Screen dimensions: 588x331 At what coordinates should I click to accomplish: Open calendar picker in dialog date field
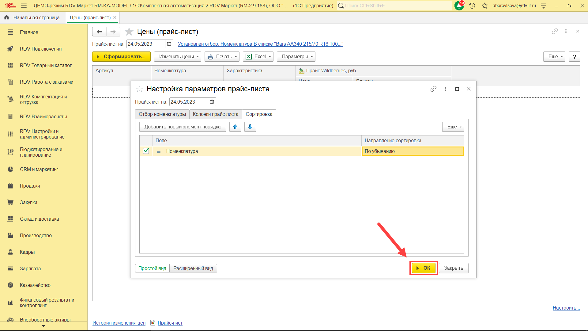[212, 102]
